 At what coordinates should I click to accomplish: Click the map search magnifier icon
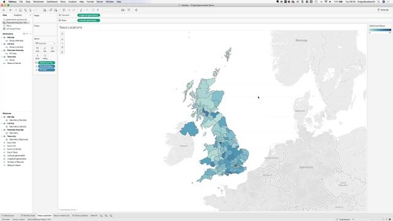point(63,34)
